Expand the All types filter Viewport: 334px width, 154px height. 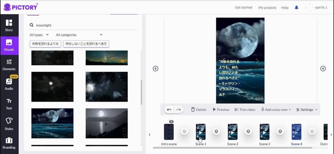click(x=39, y=35)
